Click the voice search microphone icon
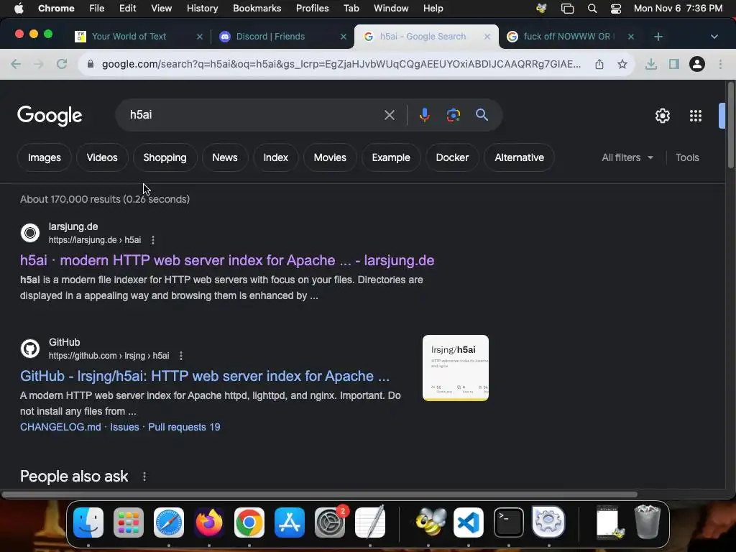Screen dimensions: 736x552 pyautogui.click(x=424, y=115)
